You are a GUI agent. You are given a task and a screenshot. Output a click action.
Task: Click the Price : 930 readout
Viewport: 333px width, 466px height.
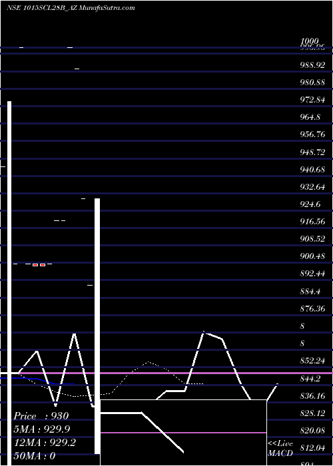[x=41, y=416]
